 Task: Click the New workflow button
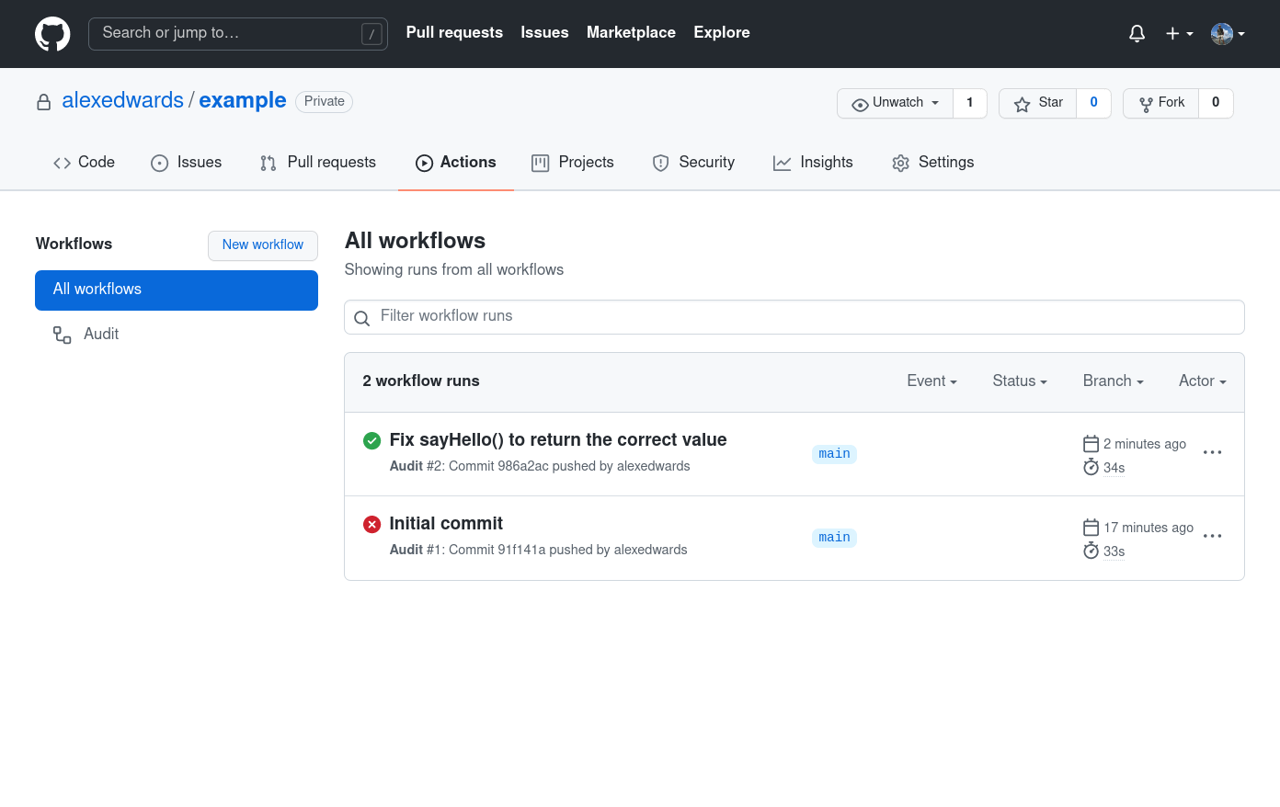[262, 245]
